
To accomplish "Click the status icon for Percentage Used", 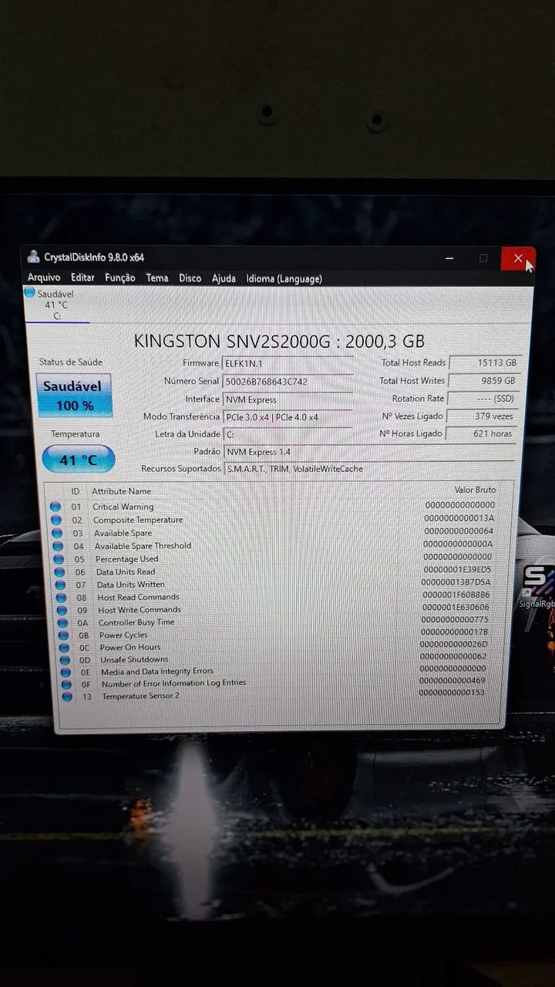I will tap(59, 559).
